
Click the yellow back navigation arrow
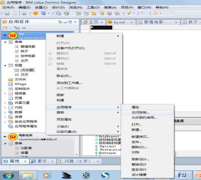pyautogui.click(x=155, y=13)
